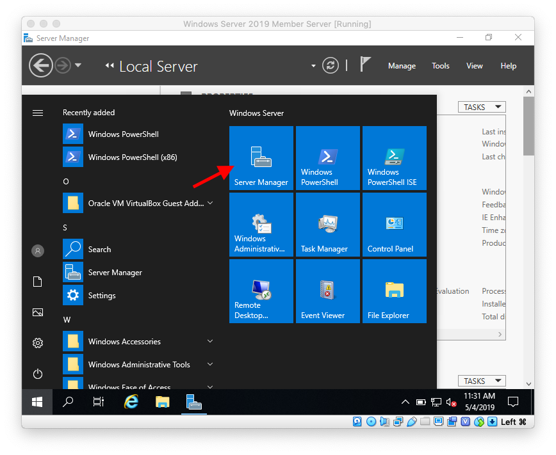Open the Control Panel tile

tap(394, 225)
